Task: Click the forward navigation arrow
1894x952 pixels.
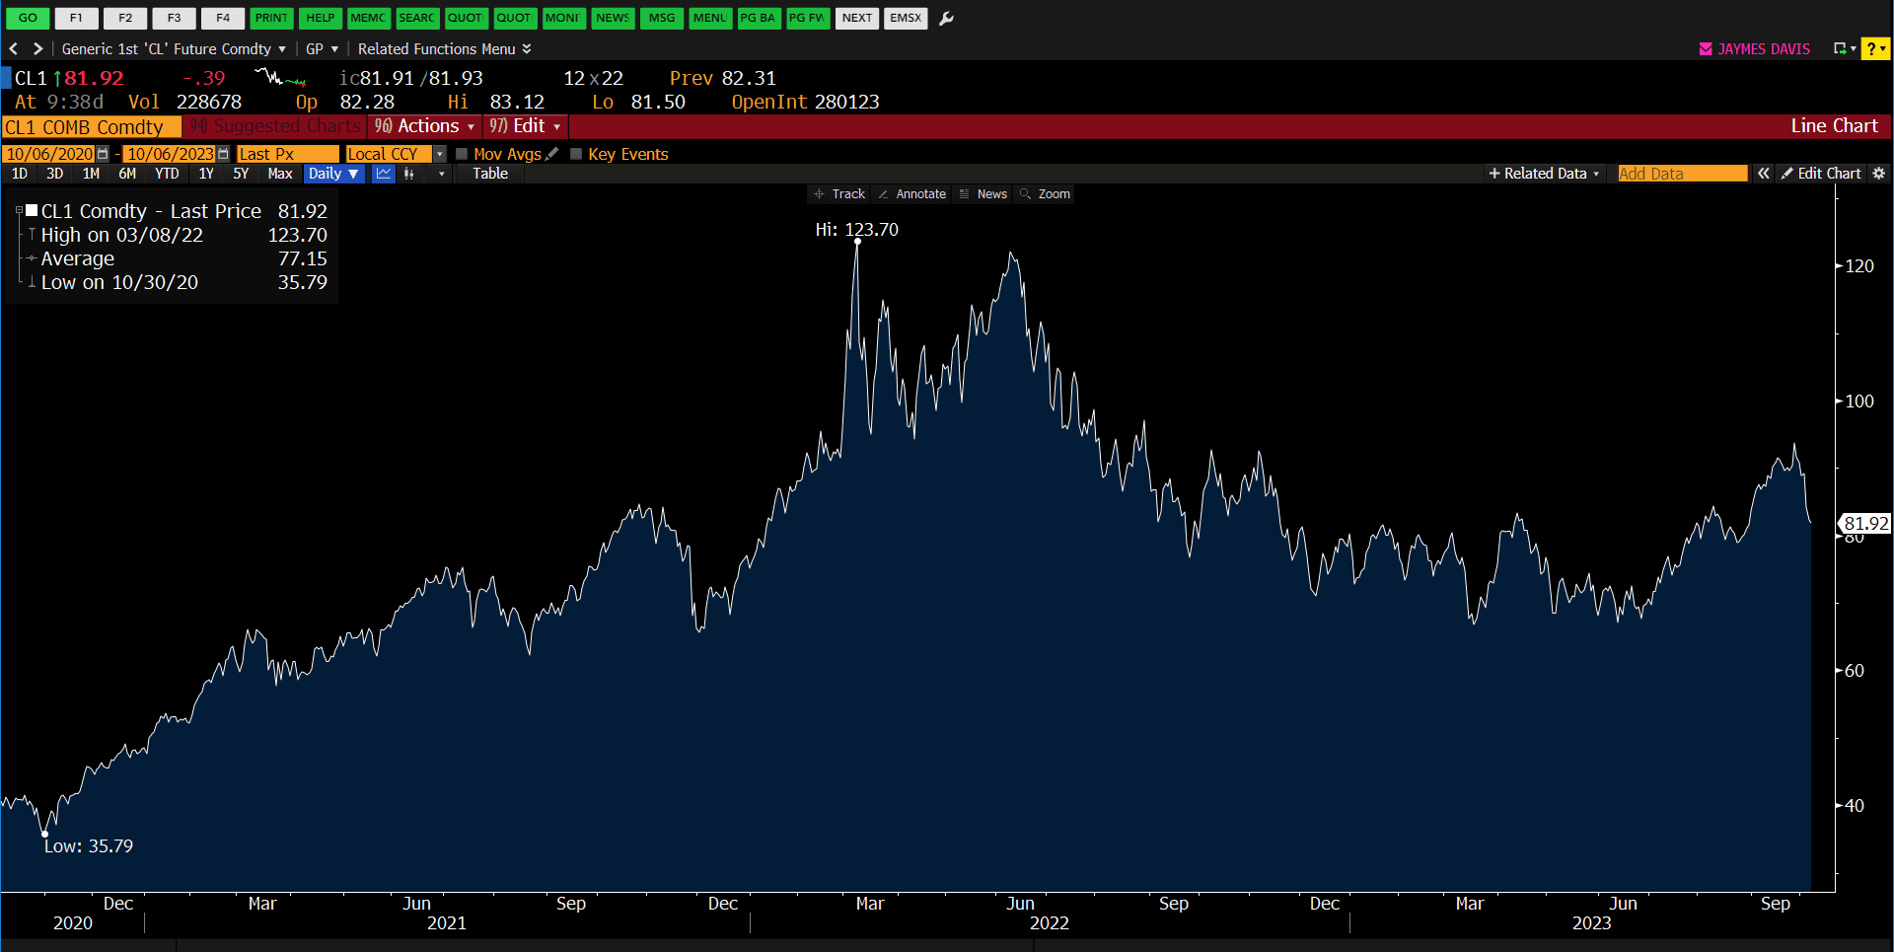Action: point(37,48)
